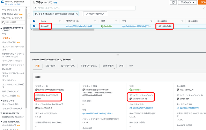The image size is (206, 130).
Task: Open Elastic IP in sidebar
Action: pos(7,69)
